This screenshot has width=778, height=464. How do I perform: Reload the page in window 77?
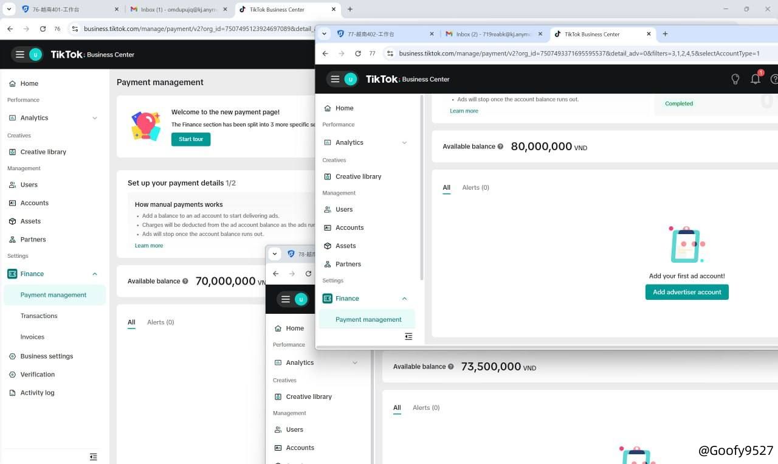358,54
